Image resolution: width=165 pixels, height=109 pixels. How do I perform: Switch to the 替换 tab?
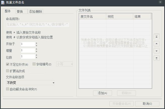coord(21,11)
